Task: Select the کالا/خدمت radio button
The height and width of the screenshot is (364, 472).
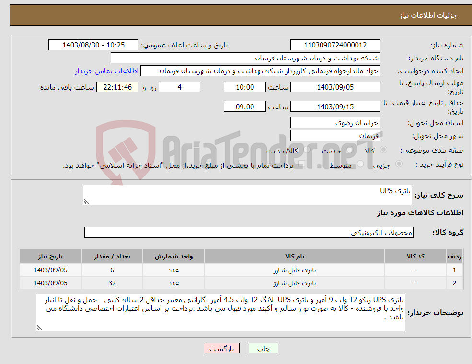Action: point(307,150)
